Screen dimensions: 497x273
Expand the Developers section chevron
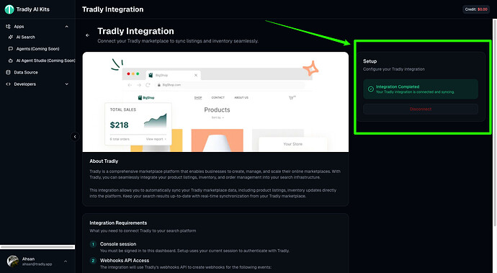point(66,84)
